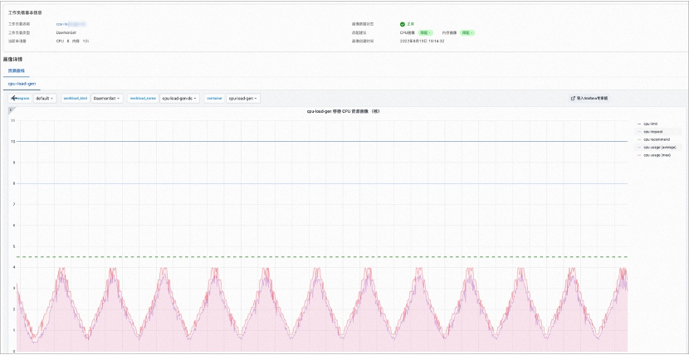Viewport: 689px width, 355px height.
Task: Expand the workload_name cpu-load-gen-ds dropdown
Action: (x=179, y=98)
